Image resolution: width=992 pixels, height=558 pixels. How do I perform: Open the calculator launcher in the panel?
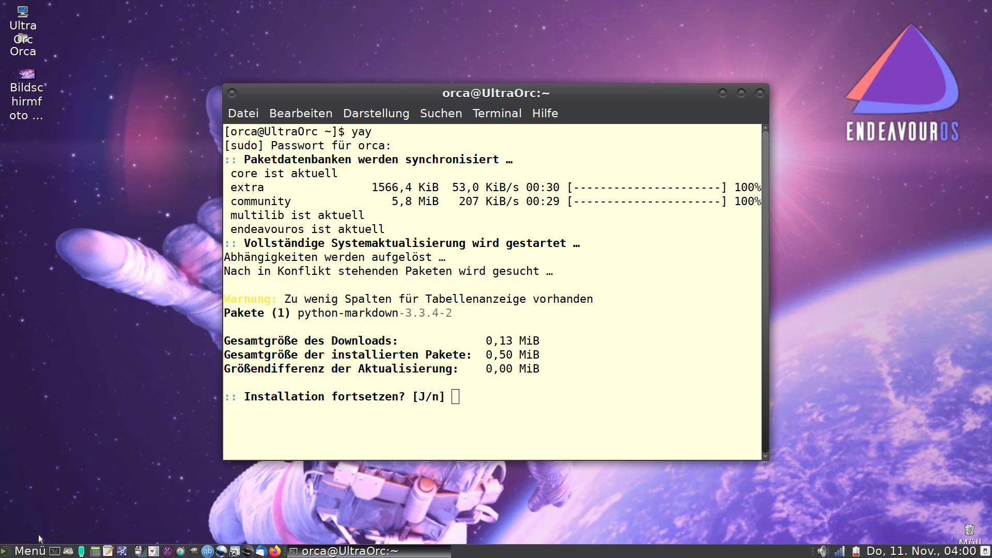(95, 551)
